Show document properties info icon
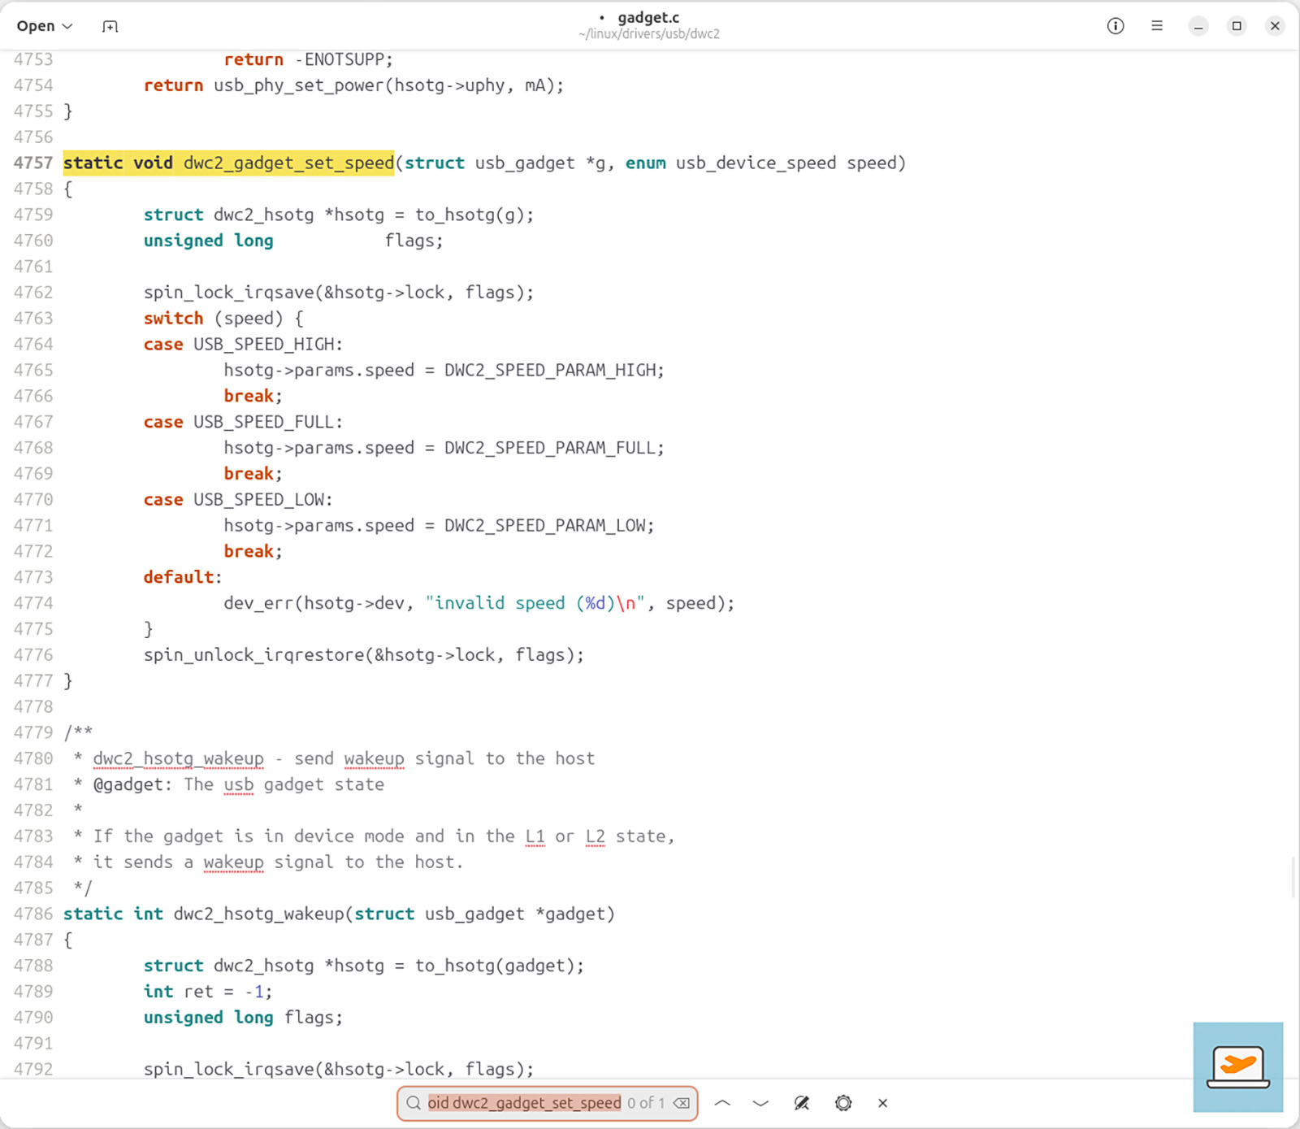 click(x=1116, y=26)
